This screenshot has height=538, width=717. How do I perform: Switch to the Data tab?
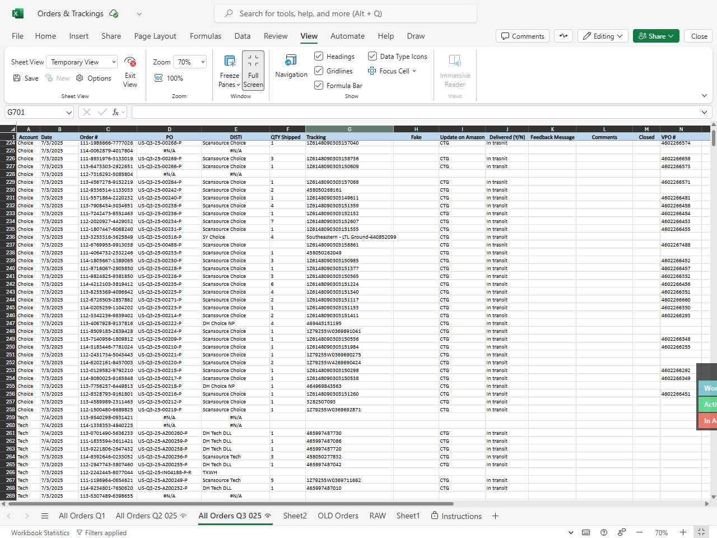pos(243,36)
